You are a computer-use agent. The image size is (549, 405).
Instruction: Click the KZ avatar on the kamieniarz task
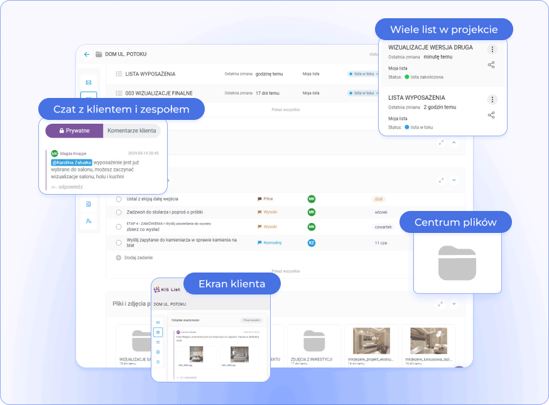coord(312,242)
